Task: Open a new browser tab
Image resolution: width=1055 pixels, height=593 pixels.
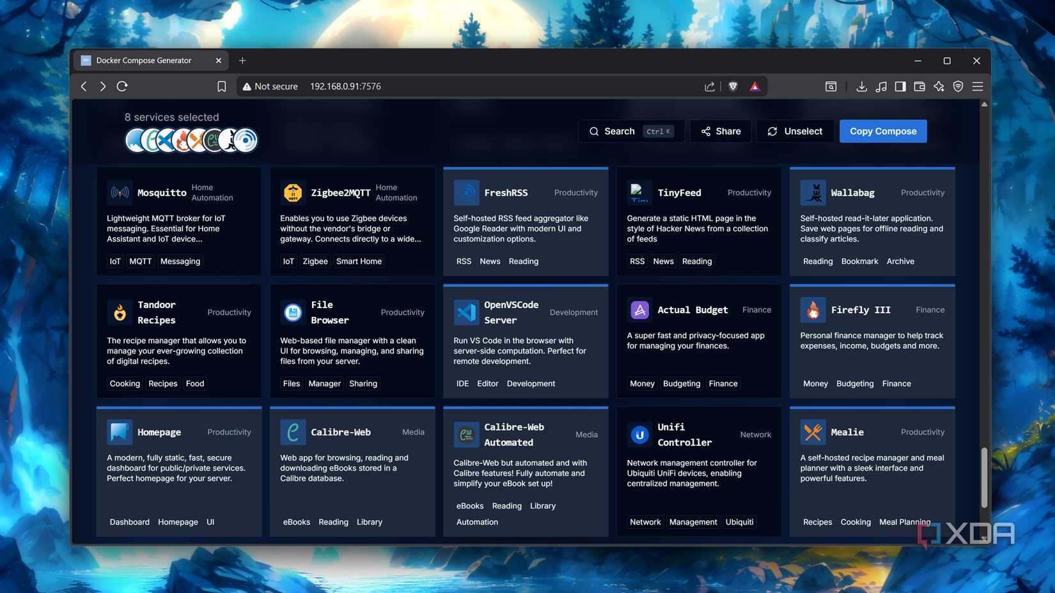Action: coord(242,61)
